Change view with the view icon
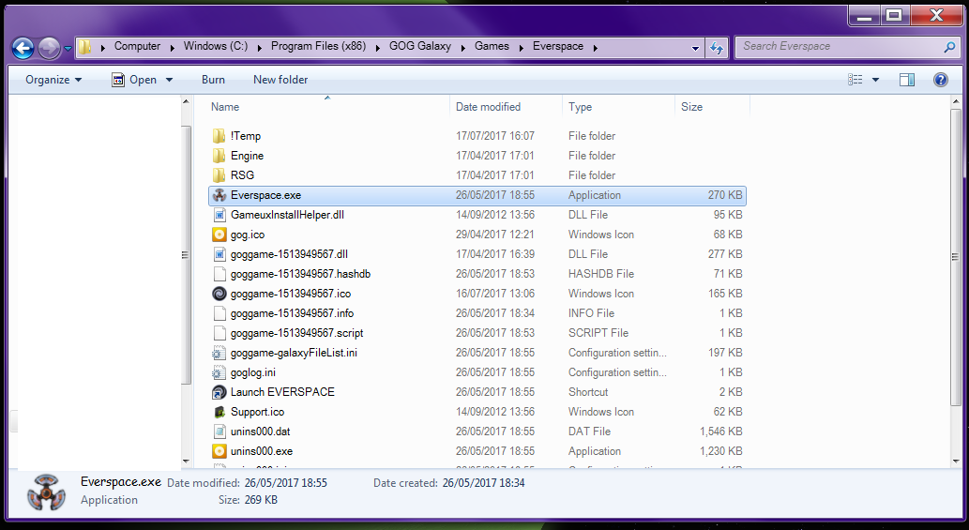This screenshot has height=530, width=969. (855, 80)
